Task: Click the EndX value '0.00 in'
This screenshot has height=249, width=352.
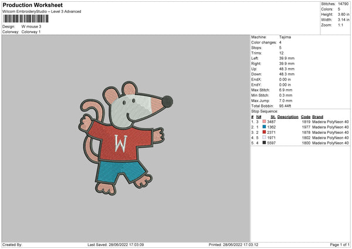Action: click(285, 79)
